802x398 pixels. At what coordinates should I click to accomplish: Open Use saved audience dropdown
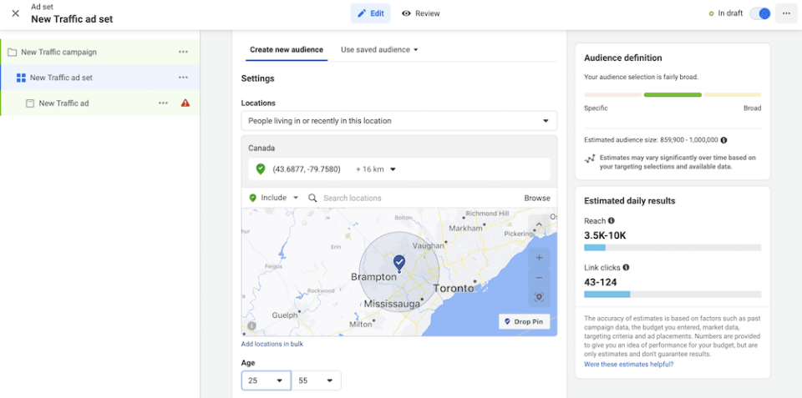[379, 49]
